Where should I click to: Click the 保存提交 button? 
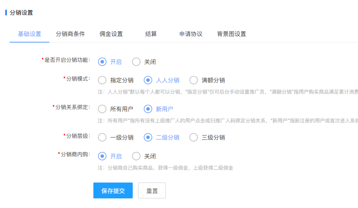113,190
